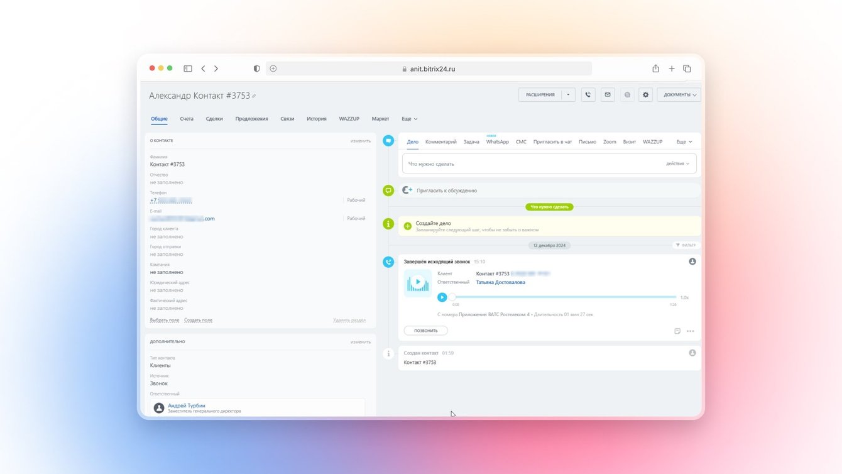Open the 'Рабочий' type selector for the phone
842x474 pixels.
(x=356, y=200)
